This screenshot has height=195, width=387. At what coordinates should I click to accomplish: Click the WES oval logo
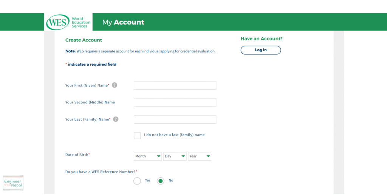tap(58, 22)
